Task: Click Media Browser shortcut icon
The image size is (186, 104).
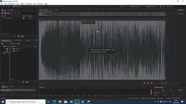Action: pyautogui.click(x=2, y=44)
